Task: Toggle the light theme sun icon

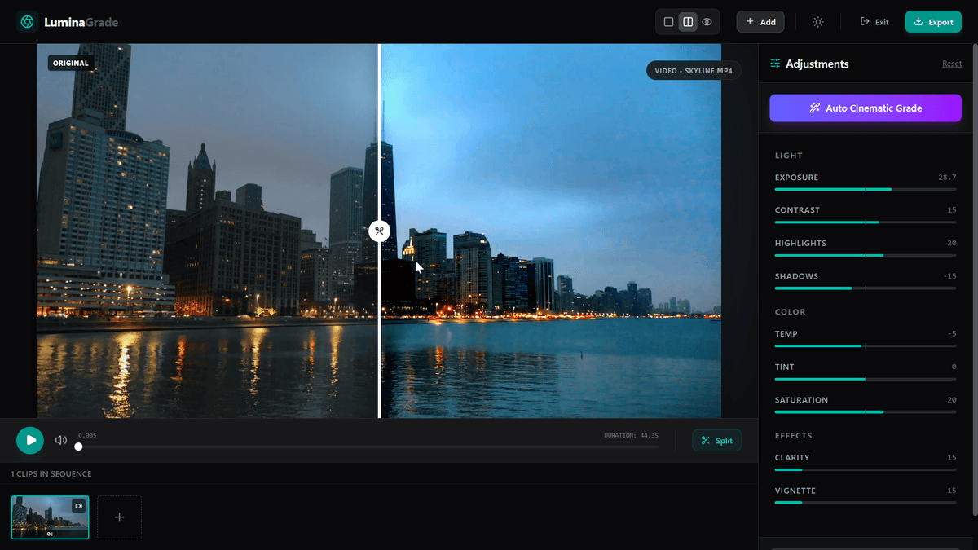Action: [x=817, y=22]
